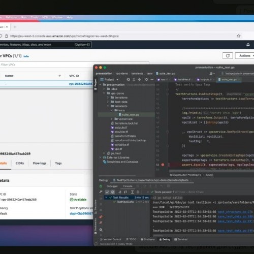Open the AWS notifications bell
The width and height of the screenshot is (254, 254).
click(248, 45)
